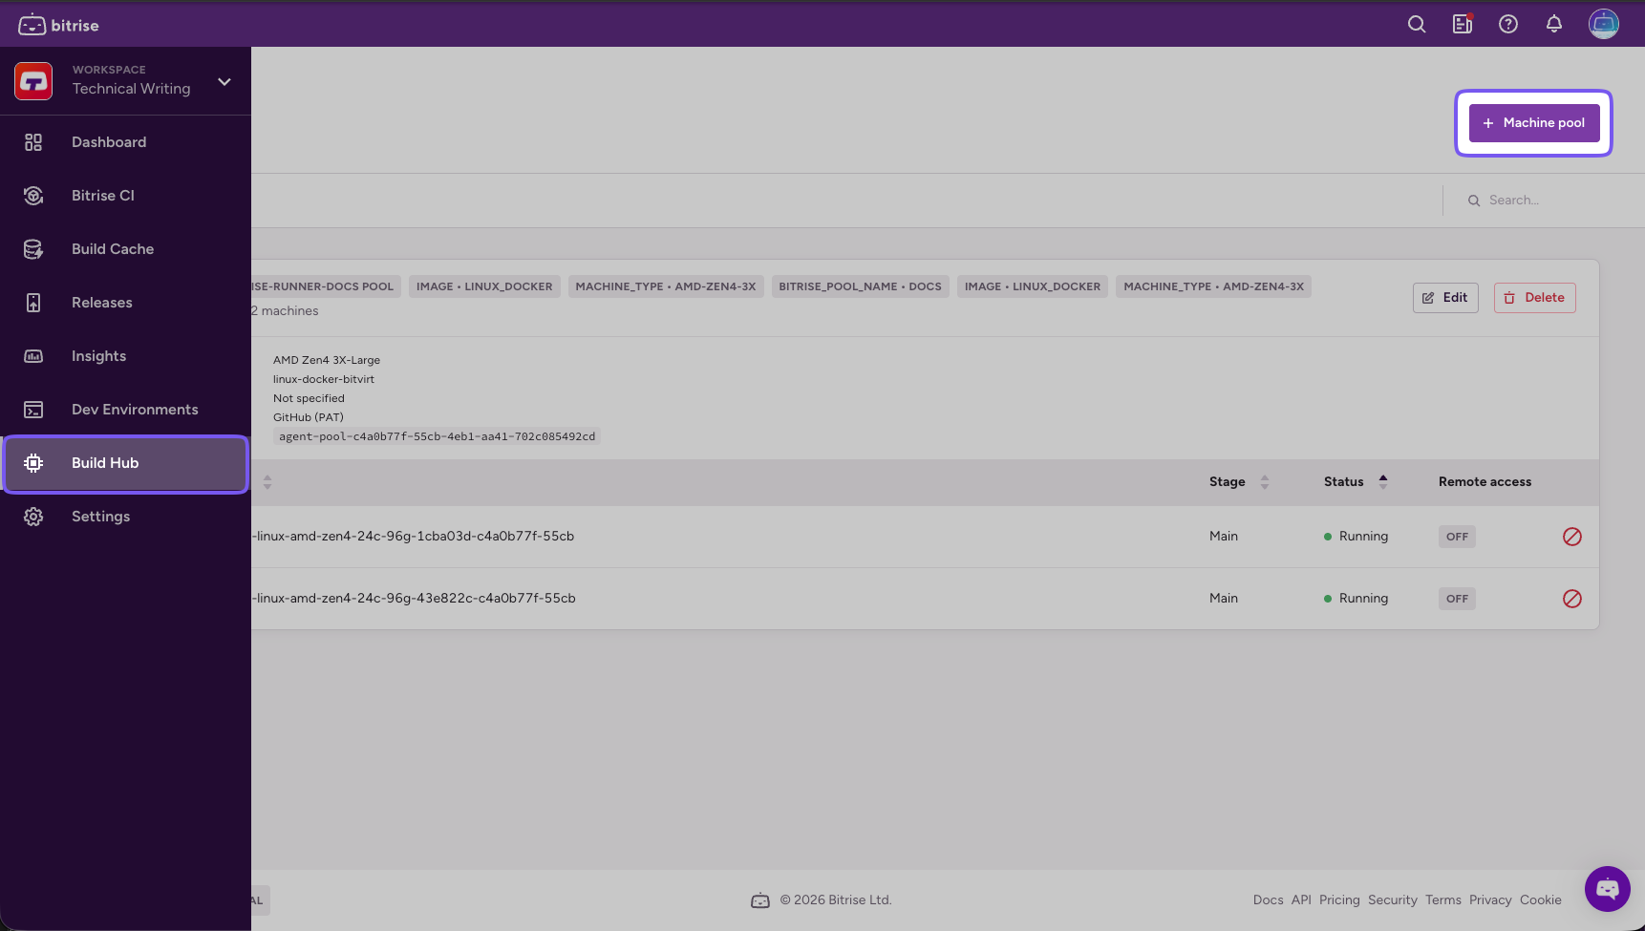Click the Insights chart icon
Image resolution: width=1645 pixels, height=931 pixels.
(x=33, y=356)
